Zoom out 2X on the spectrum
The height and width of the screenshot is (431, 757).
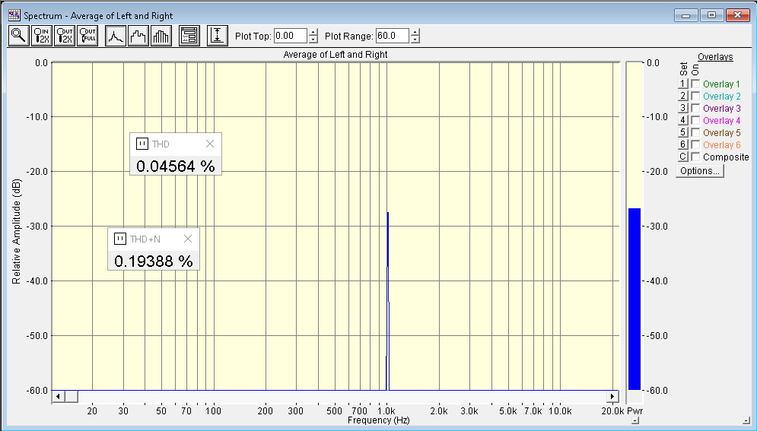click(65, 36)
